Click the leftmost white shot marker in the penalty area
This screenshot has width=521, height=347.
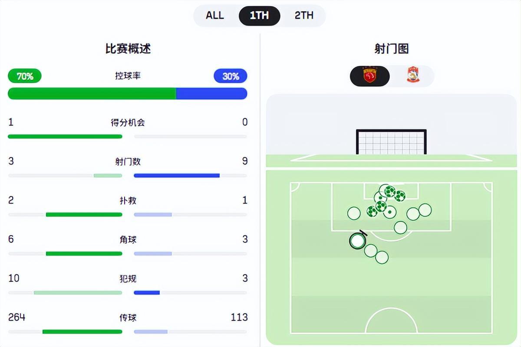(x=354, y=213)
